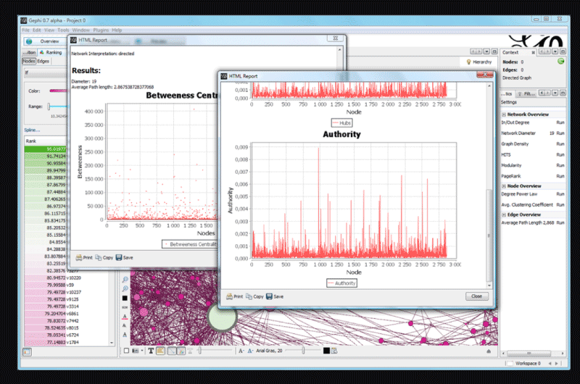580x384 pixels.
Task: Click the Range slider handle
Action: tap(49, 107)
